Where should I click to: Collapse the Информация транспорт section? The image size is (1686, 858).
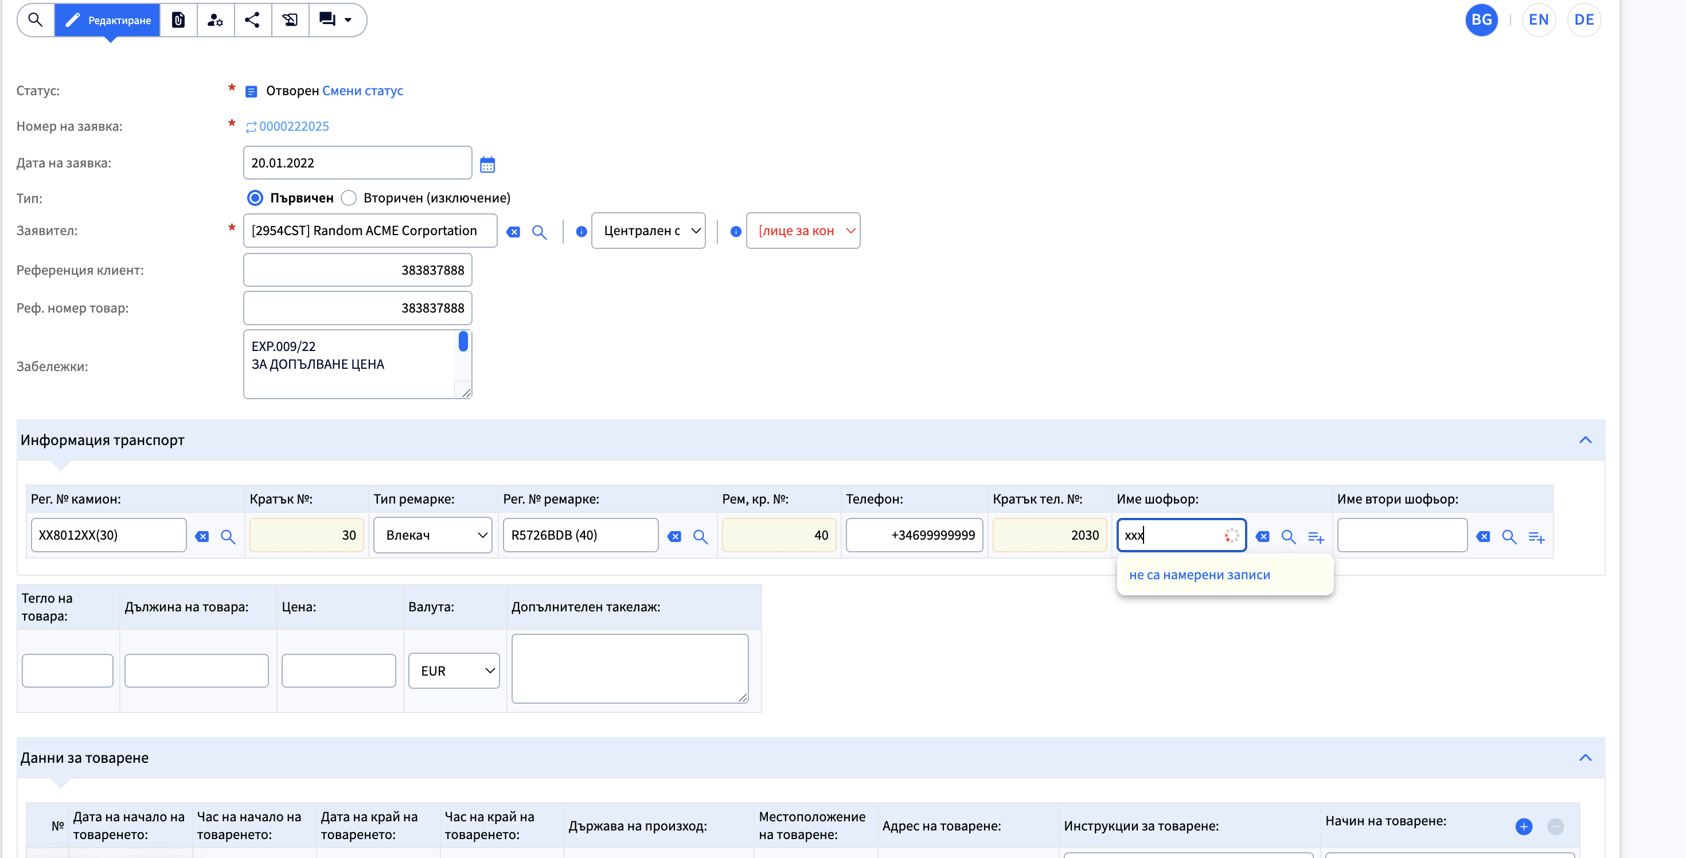tap(1584, 440)
